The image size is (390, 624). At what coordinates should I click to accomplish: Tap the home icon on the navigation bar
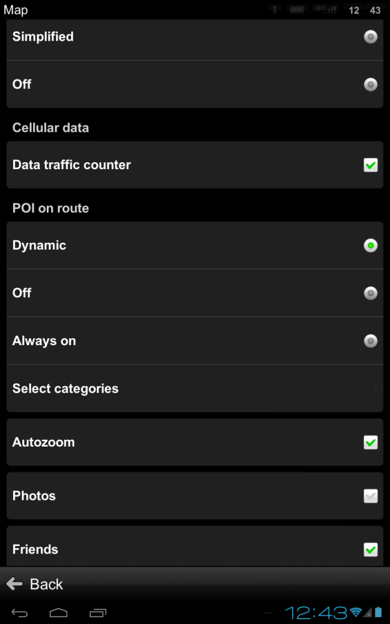point(59,613)
